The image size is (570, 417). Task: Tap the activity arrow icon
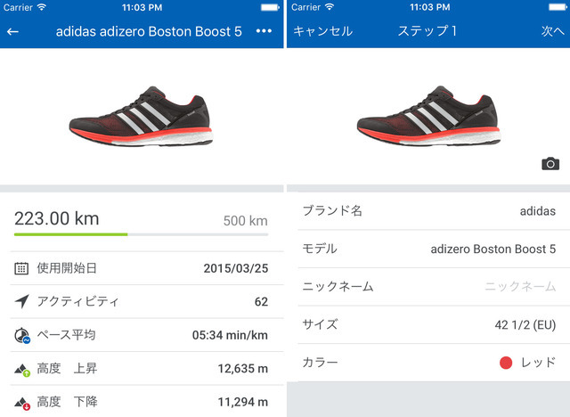[21, 302]
